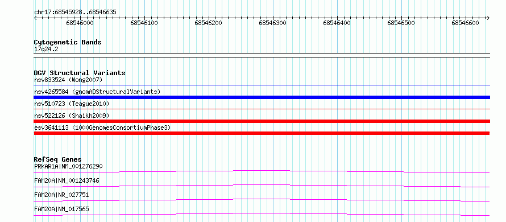
Task: Click the thick red nsv522126 variant bar
Action: [262, 121]
